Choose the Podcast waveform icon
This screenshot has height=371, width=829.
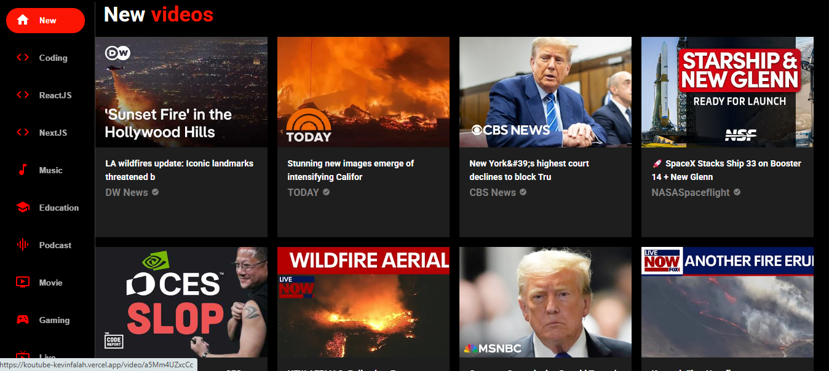point(23,245)
